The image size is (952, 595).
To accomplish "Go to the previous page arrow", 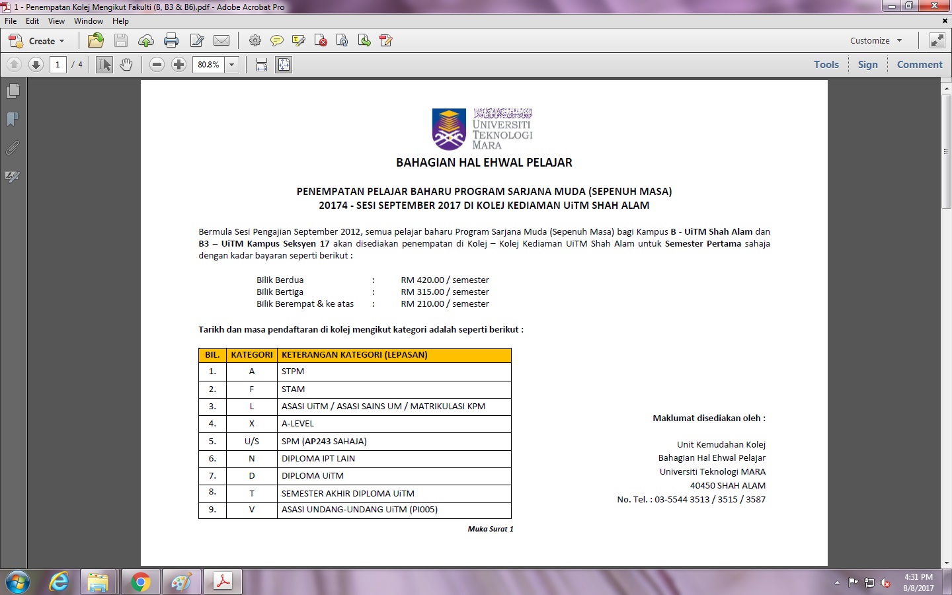I will [x=14, y=64].
